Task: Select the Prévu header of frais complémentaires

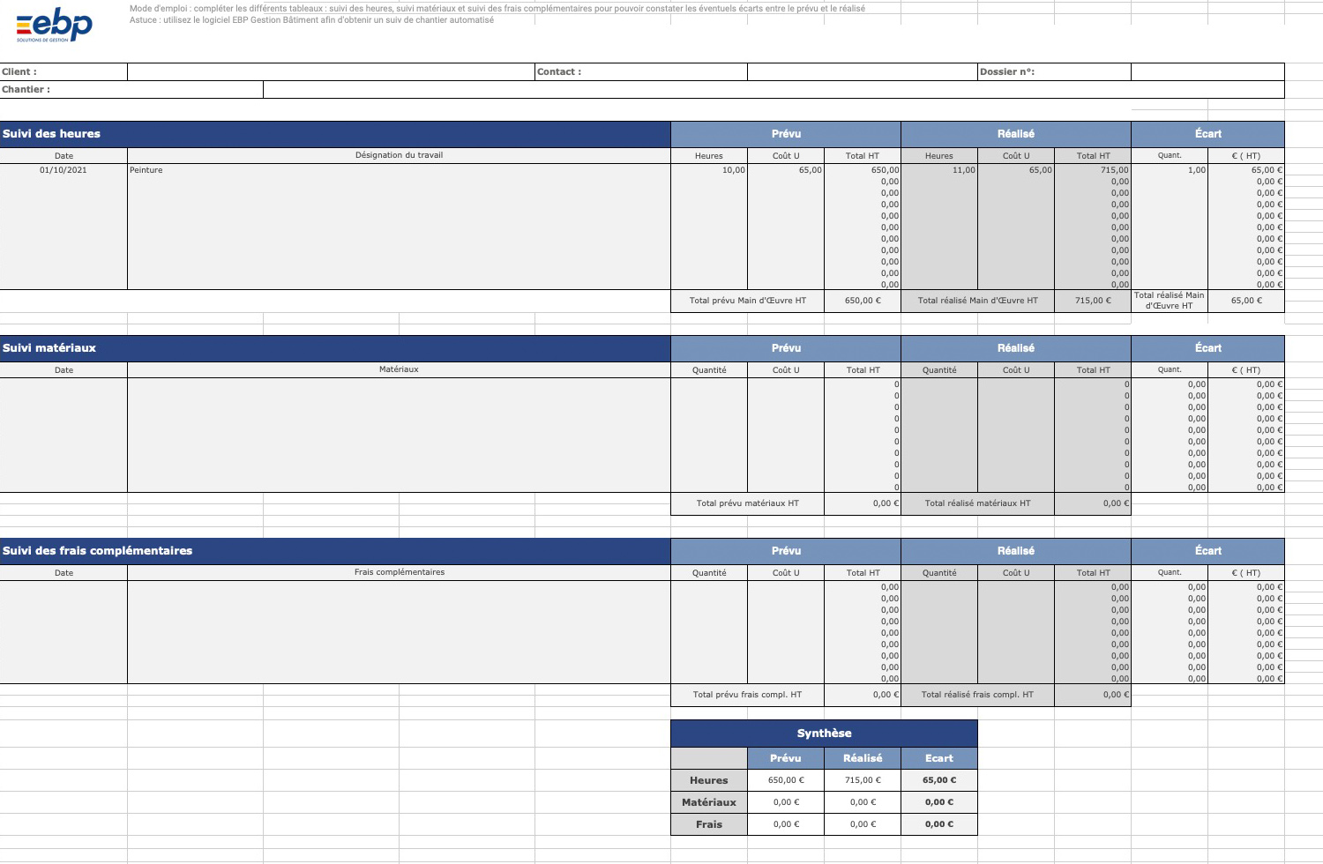Action: (x=786, y=551)
